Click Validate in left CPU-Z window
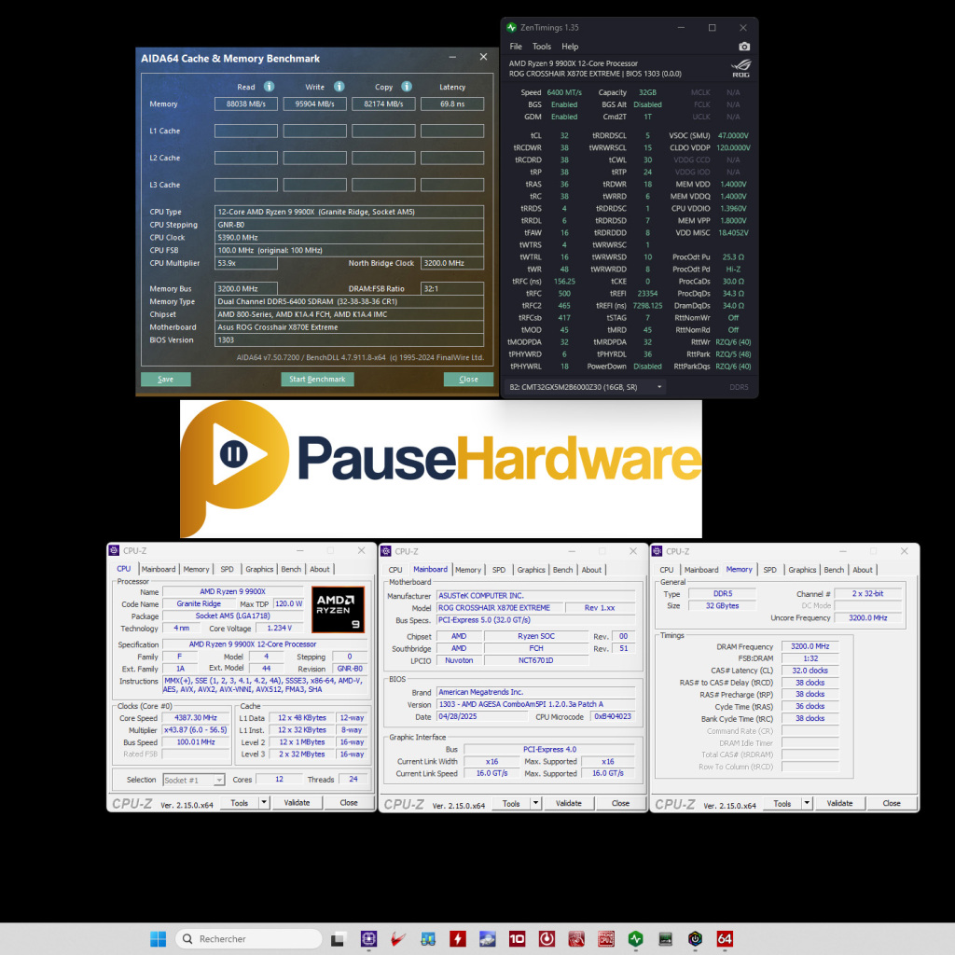The height and width of the screenshot is (955, 955). point(297,803)
